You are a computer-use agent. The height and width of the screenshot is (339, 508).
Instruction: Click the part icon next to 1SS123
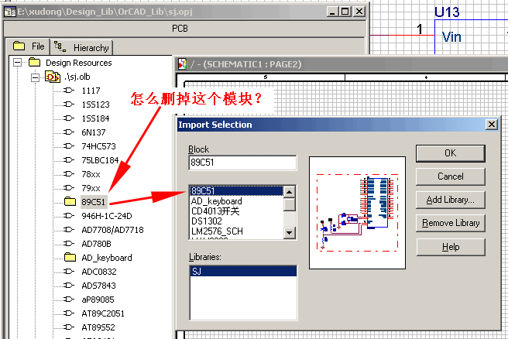point(69,104)
